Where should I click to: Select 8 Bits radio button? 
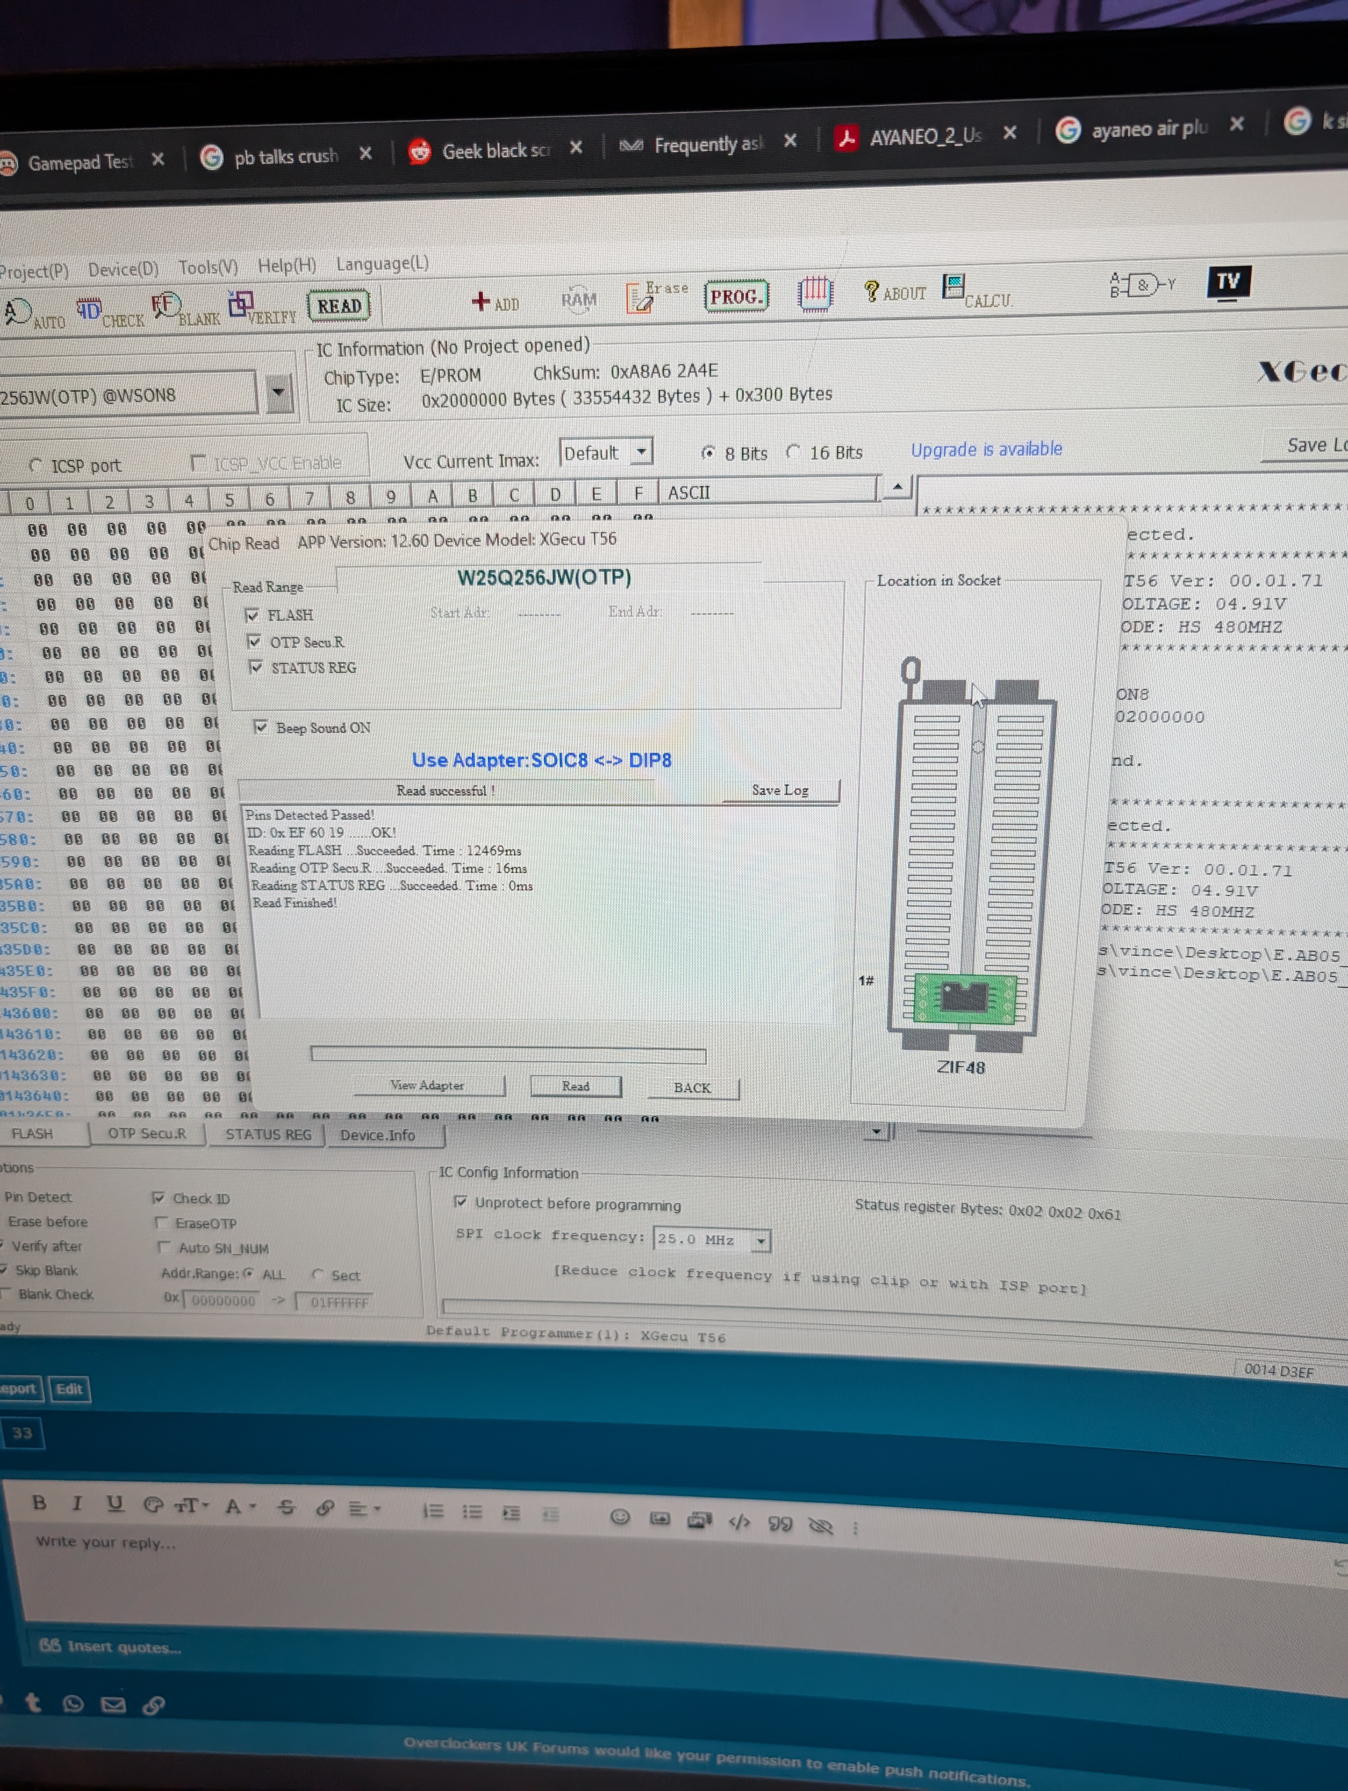click(709, 453)
